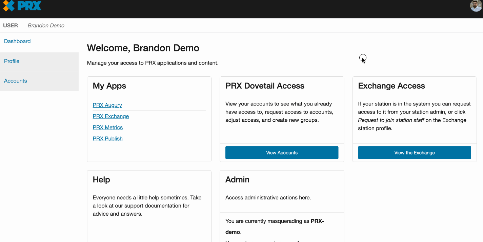Open PRX Exchange from My Apps
The image size is (483, 242).
click(111, 116)
